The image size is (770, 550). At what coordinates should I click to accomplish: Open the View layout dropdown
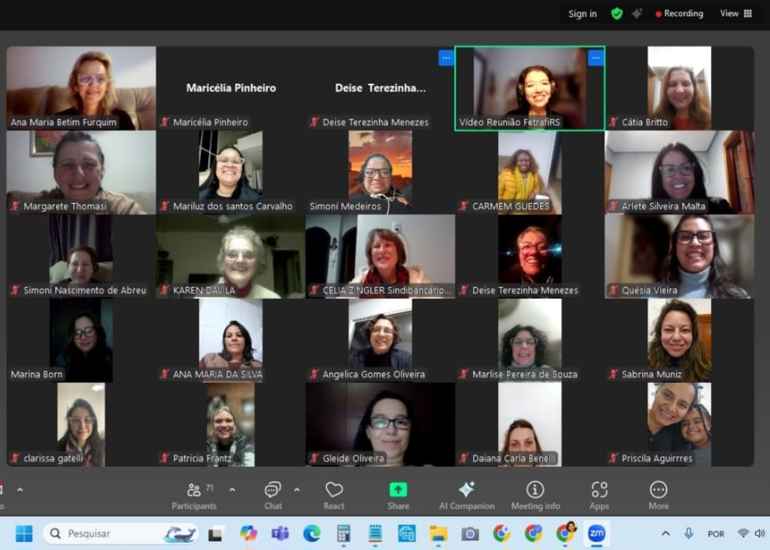pos(736,13)
